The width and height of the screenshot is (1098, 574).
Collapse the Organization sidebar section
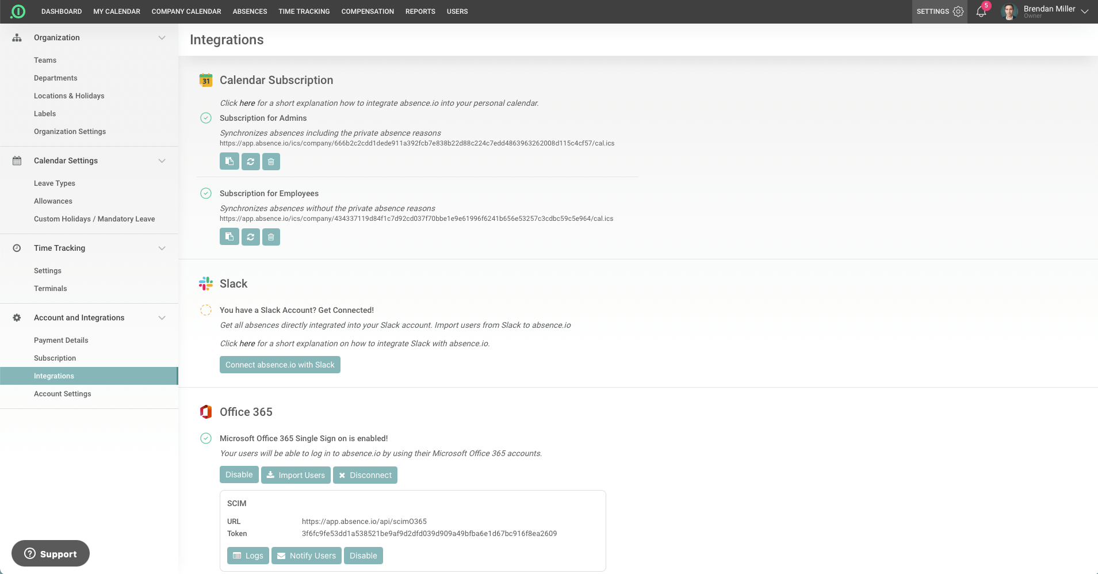pyautogui.click(x=162, y=38)
